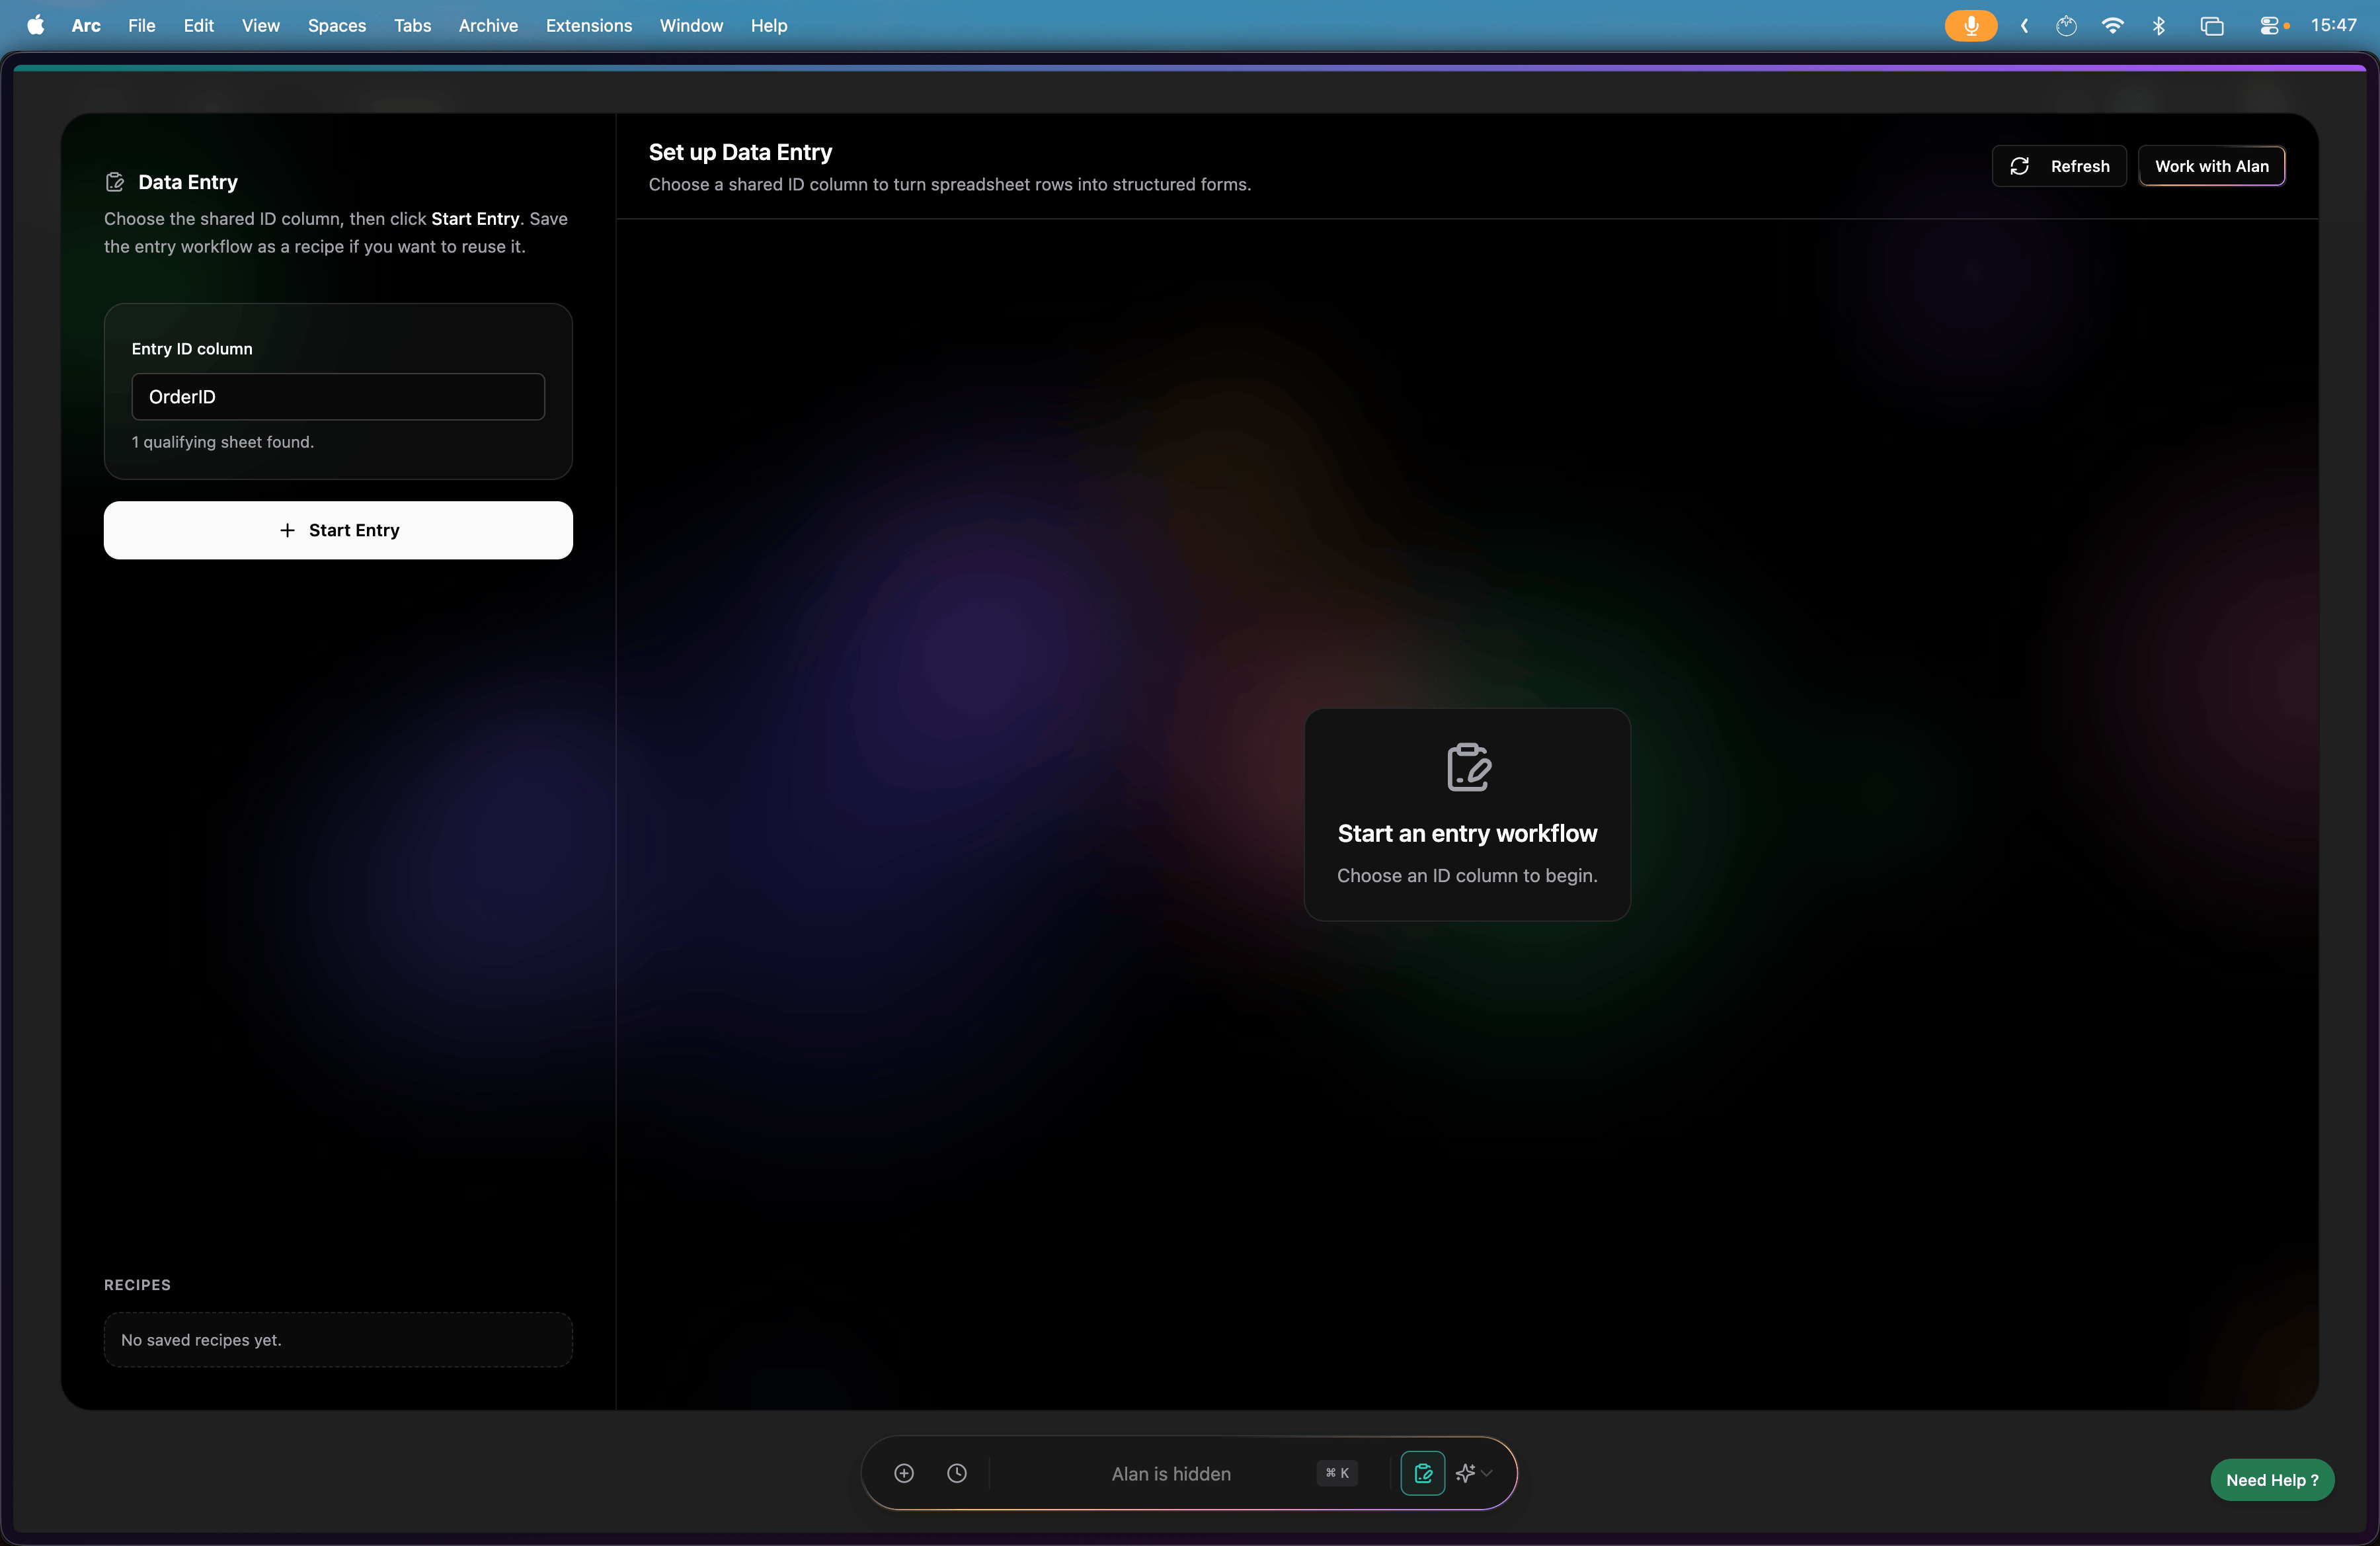
Task: Open the Help menu
Action: pos(768,25)
